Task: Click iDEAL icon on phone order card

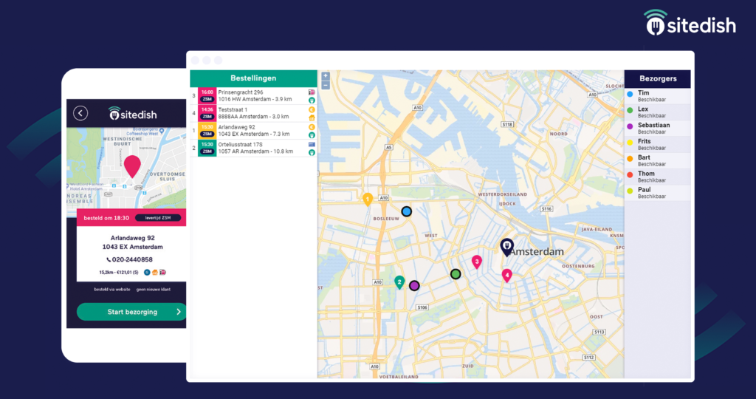Action: 162,273
